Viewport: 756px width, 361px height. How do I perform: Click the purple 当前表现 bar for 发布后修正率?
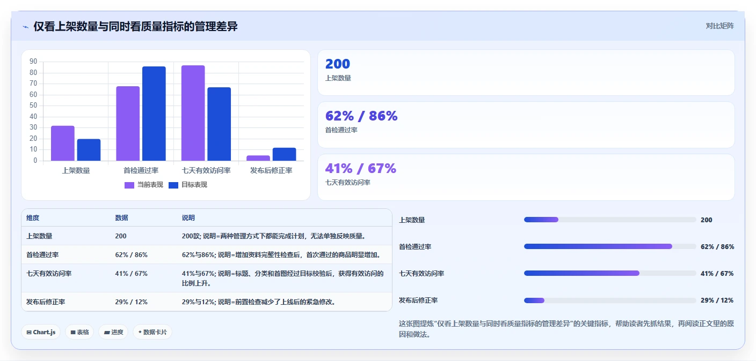pos(258,158)
